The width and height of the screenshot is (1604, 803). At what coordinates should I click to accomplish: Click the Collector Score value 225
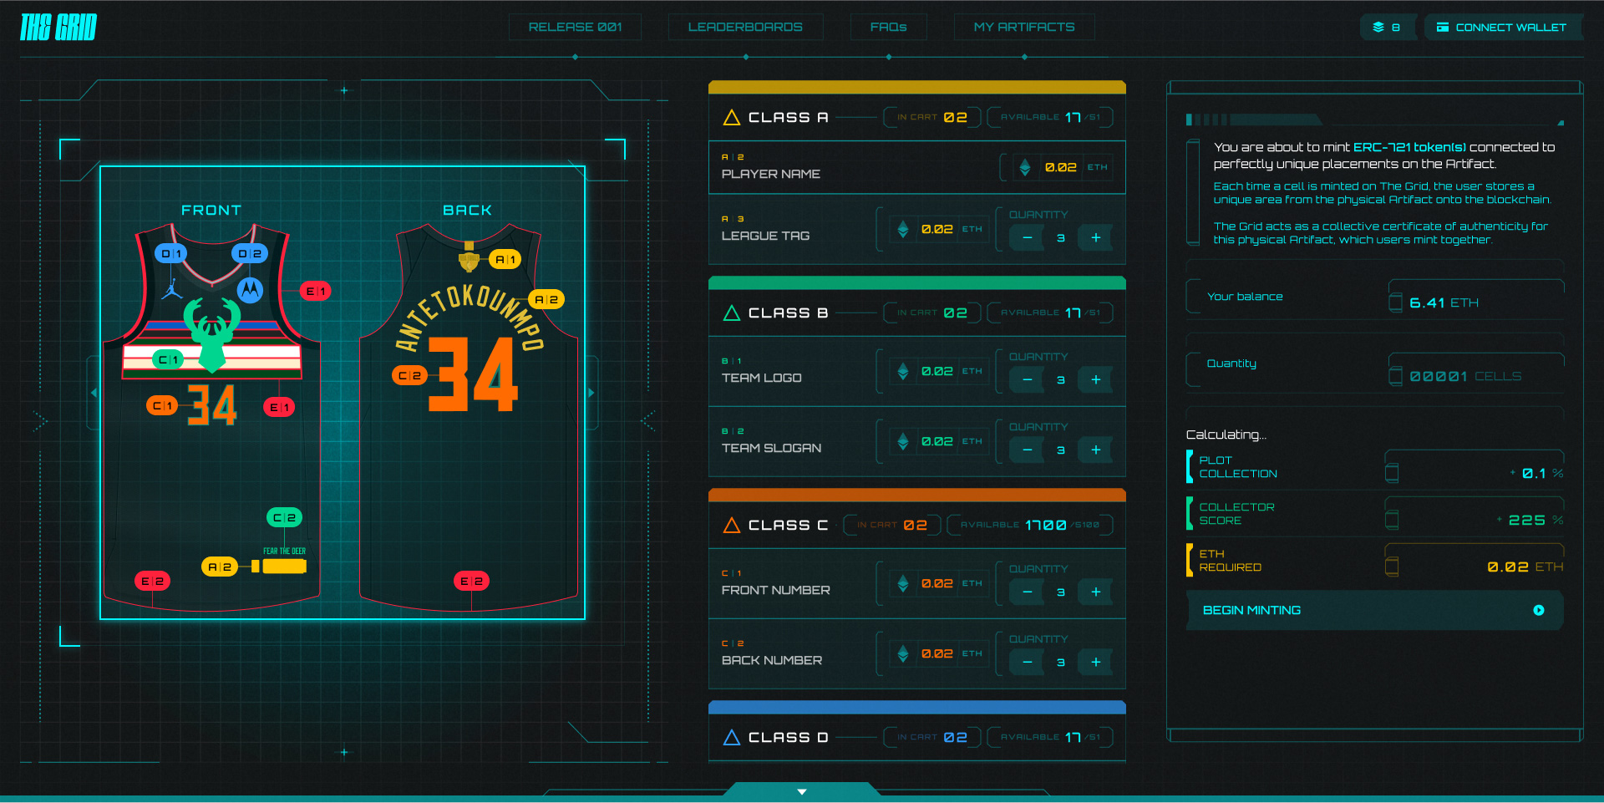1526,520
